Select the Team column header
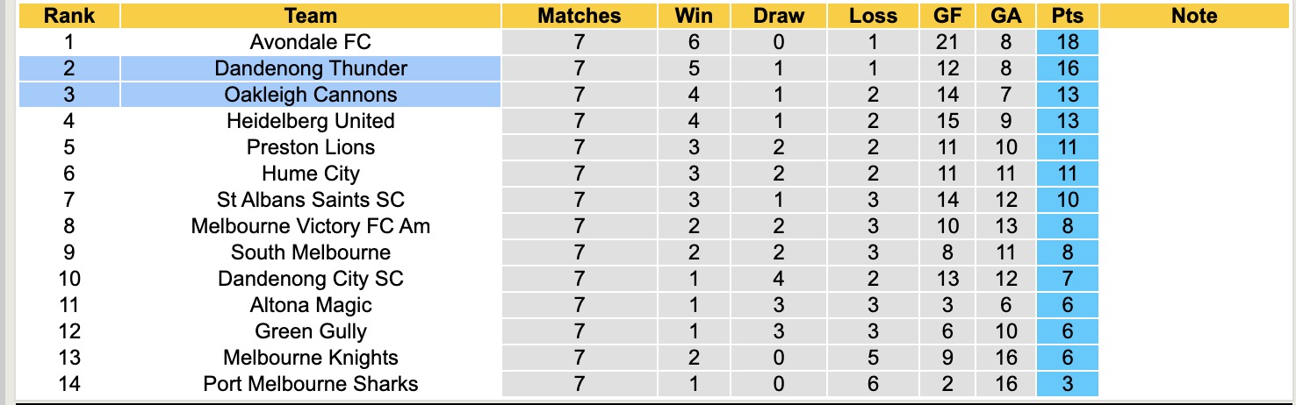The height and width of the screenshot is (405, 1296). 310,16
